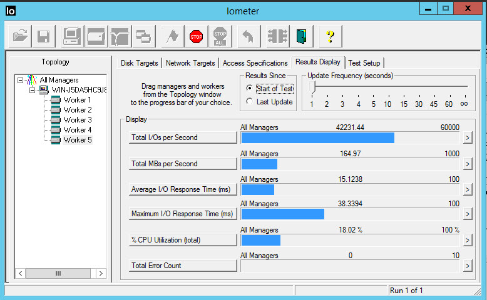The width and height of the screenshot is (487, 300).
Task: Select the Results Display tab
Action: pos(318,62)
